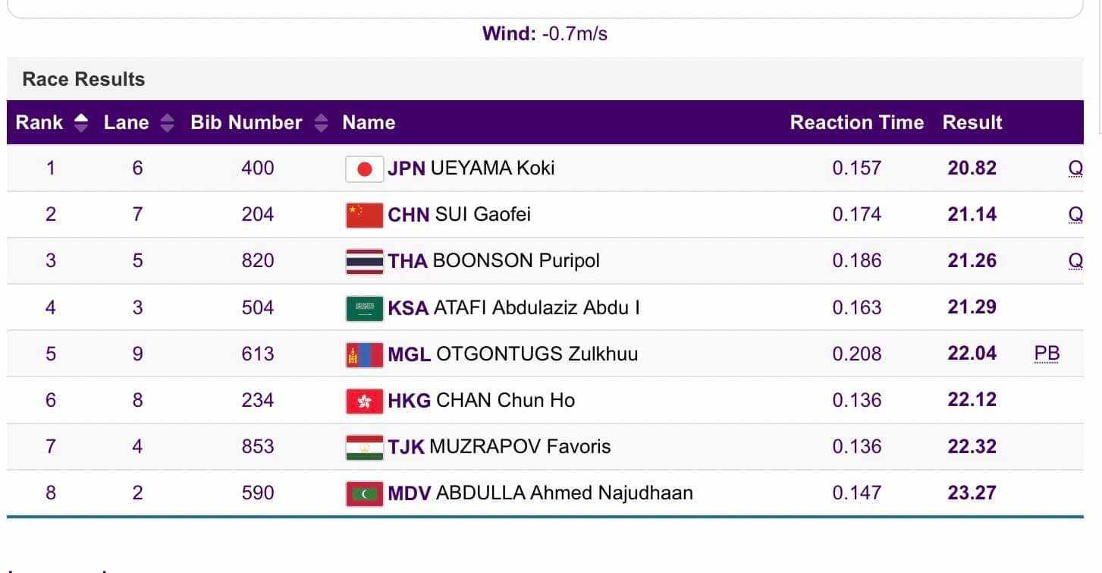
Task: Click the Reaction Time column header
Action: [x=856, y=123]
